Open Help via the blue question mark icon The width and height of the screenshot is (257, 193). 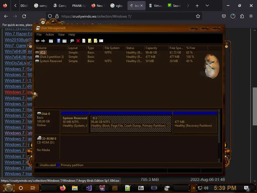(x=58, y=41)
